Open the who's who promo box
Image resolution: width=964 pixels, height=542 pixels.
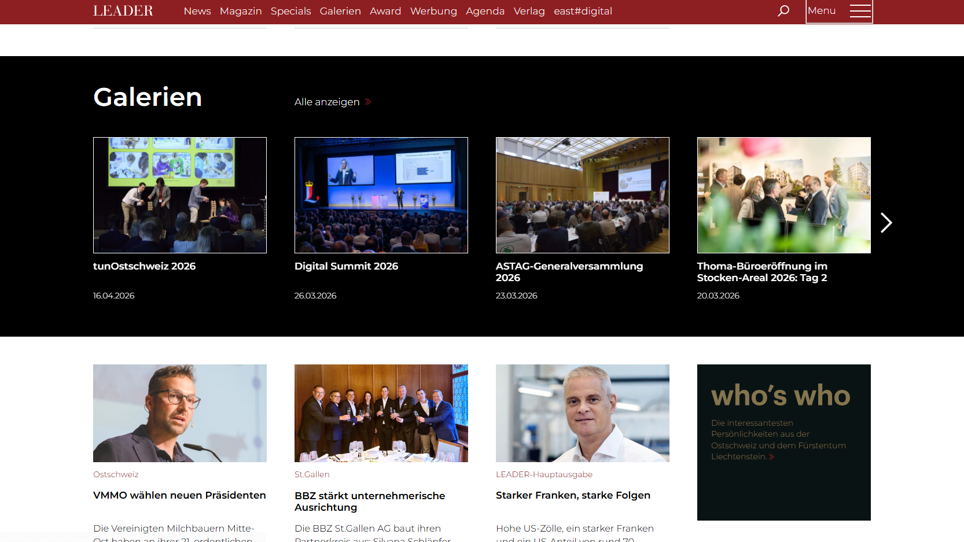784,443
